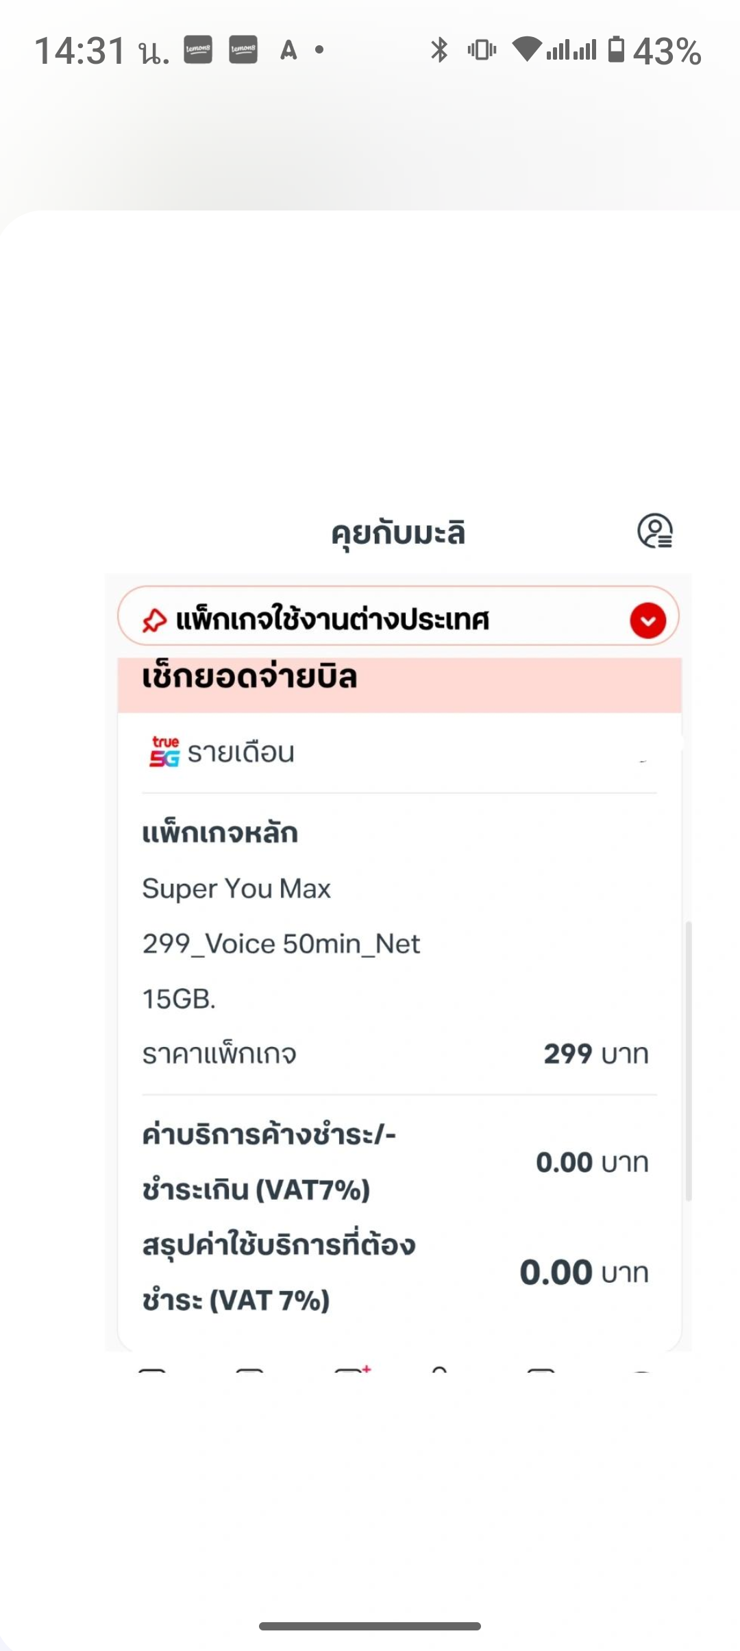Tap the Wi-Fi status icon
Viewport: 740px width, 1651px height.
click(x=526, y=50)
